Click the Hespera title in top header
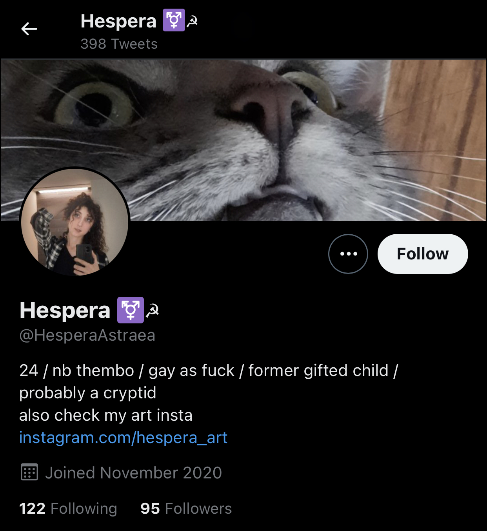This screenshot has width=487, height=531. click(x=118, y=21)
